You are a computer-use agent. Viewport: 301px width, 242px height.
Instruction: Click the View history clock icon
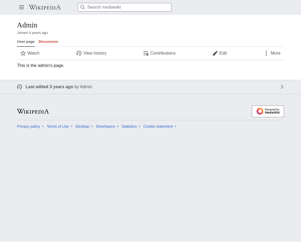click(x=79, y=53)
